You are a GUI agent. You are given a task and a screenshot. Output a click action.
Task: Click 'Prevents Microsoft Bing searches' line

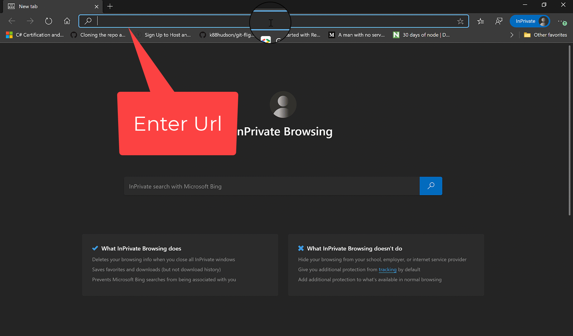164,279
